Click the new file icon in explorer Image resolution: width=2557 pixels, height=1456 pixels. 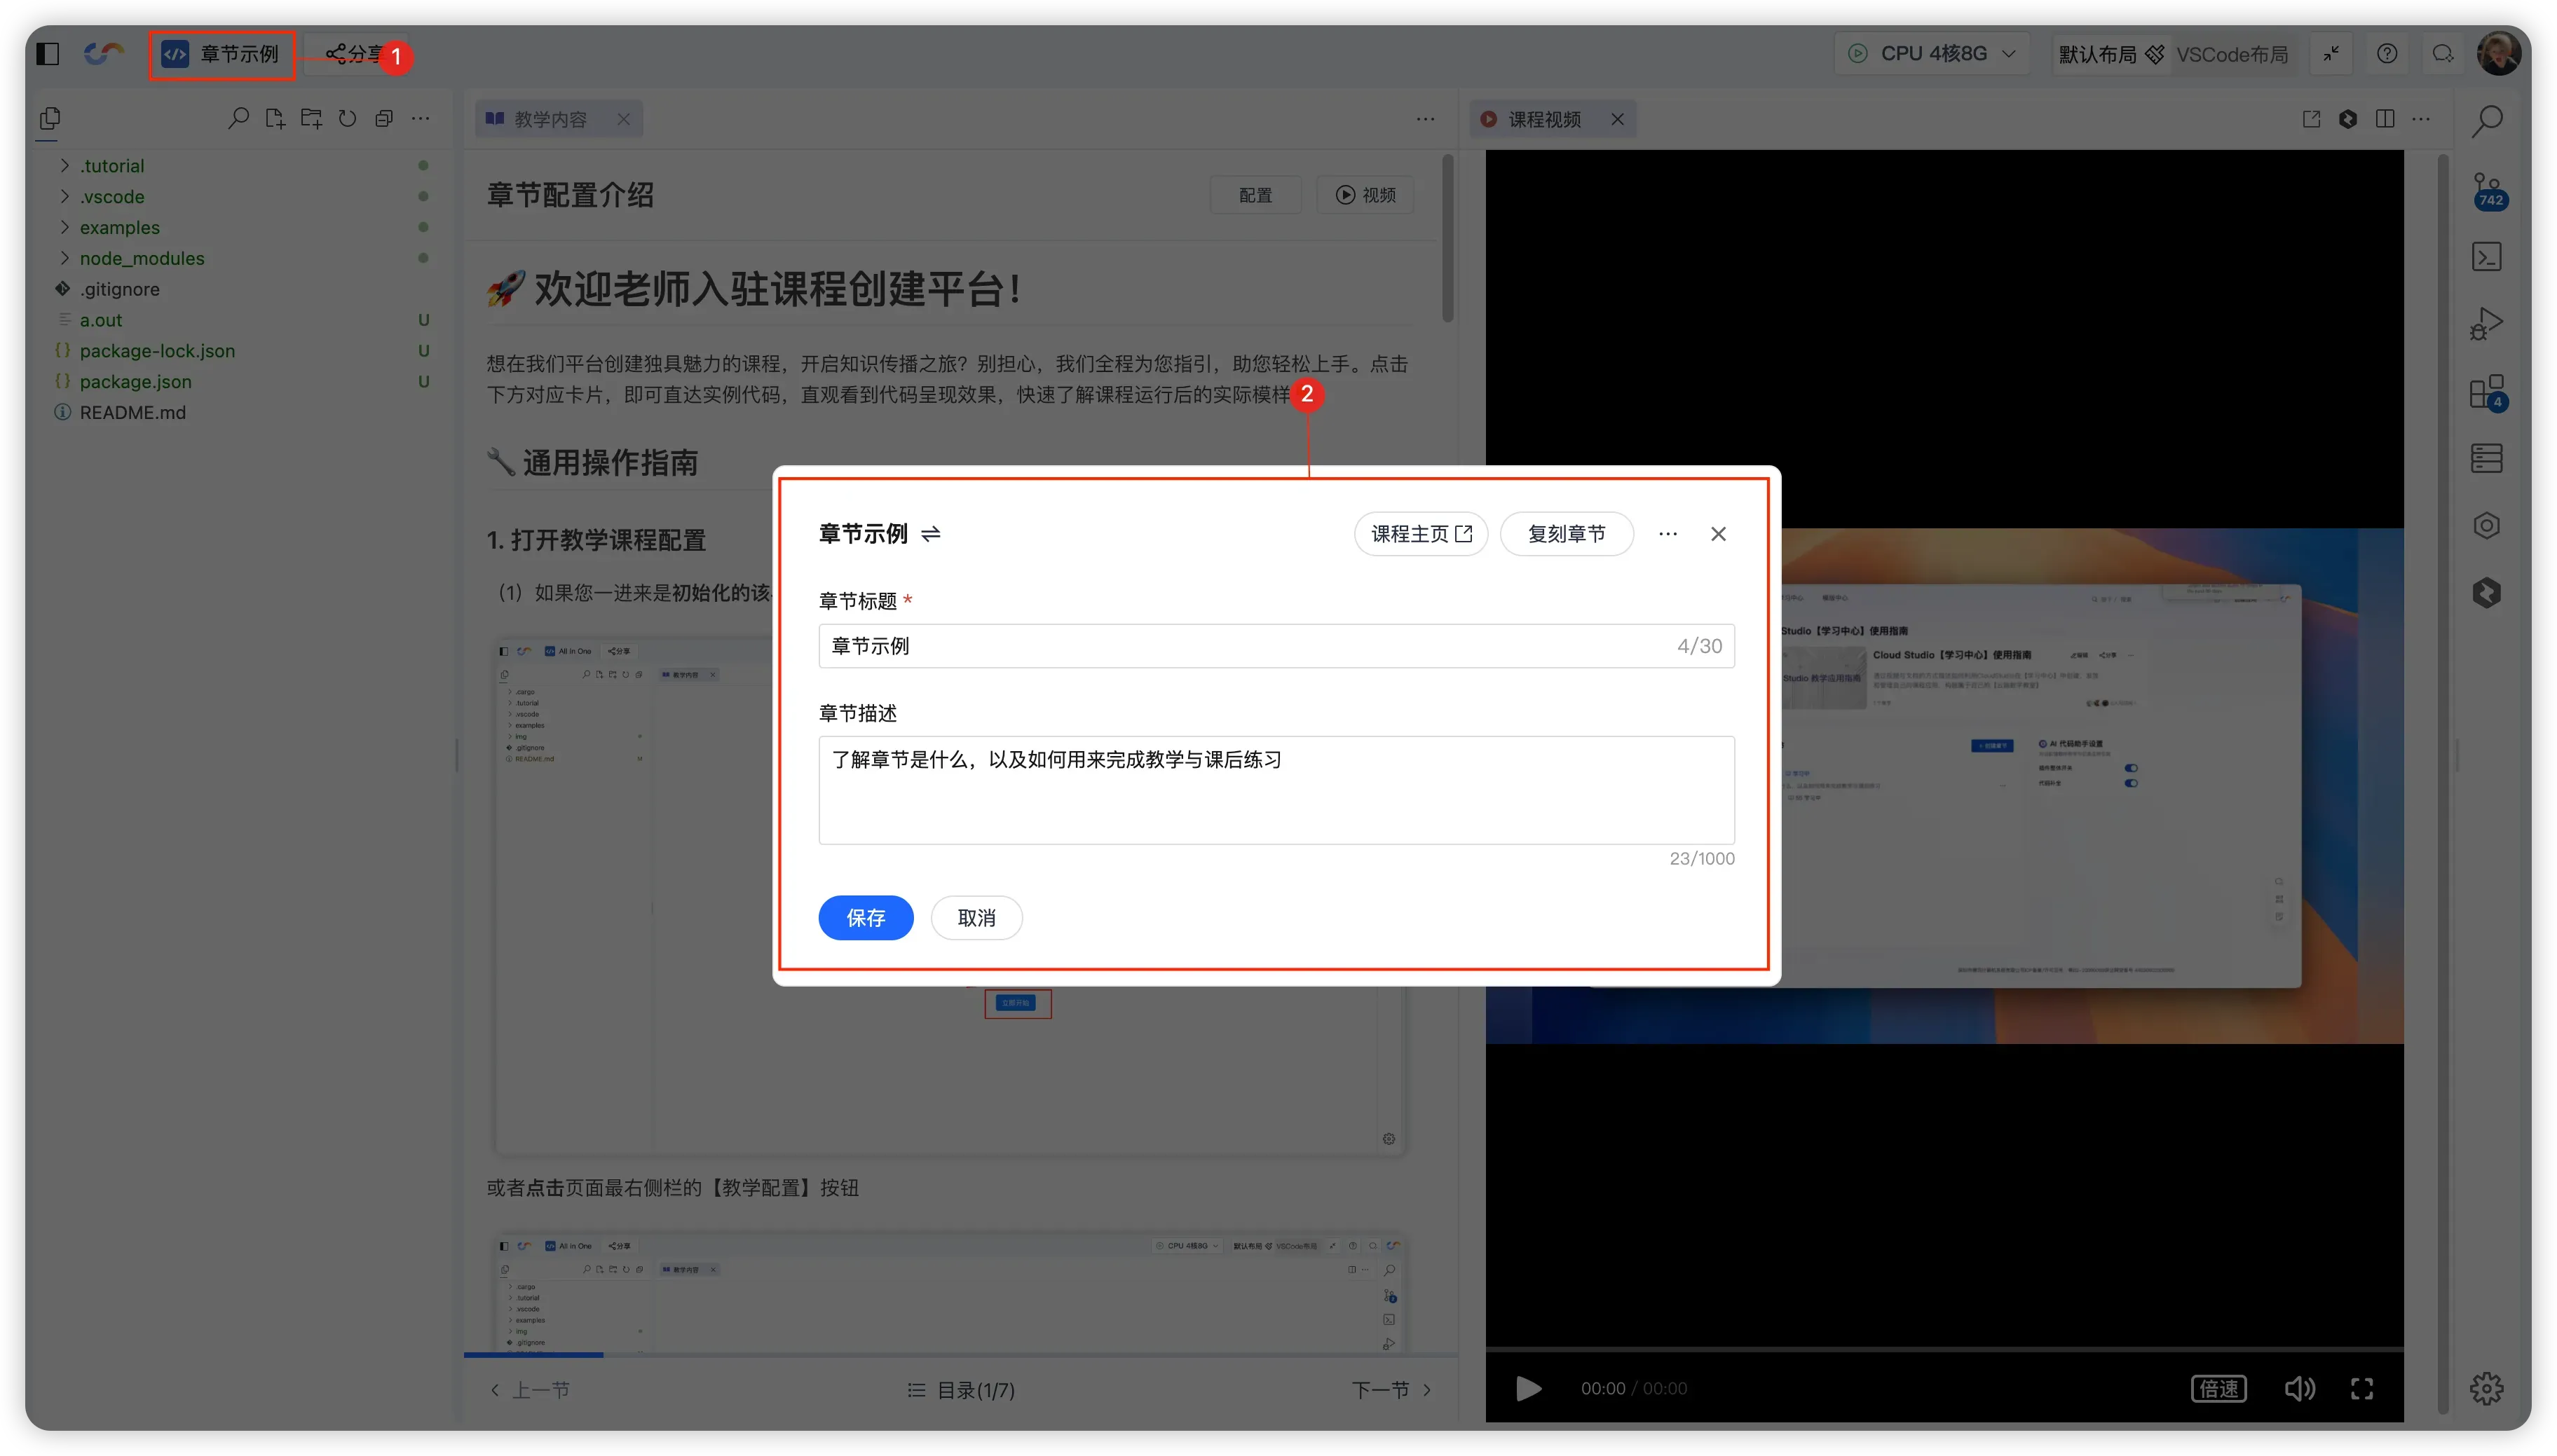[x=275, y=119]
